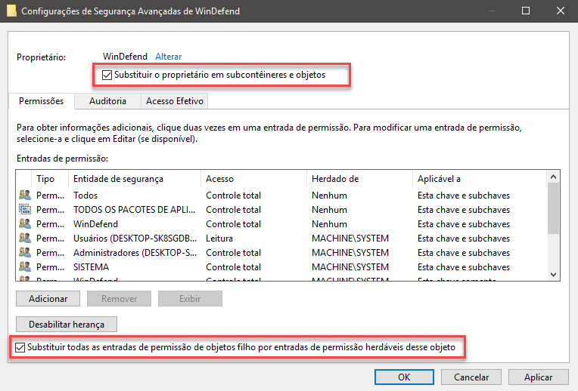Toggle Substituir o proprietário em subcontêineres checkbox
Image resolution: width=578 pixels, height=391 pixels.
(107, 75)
